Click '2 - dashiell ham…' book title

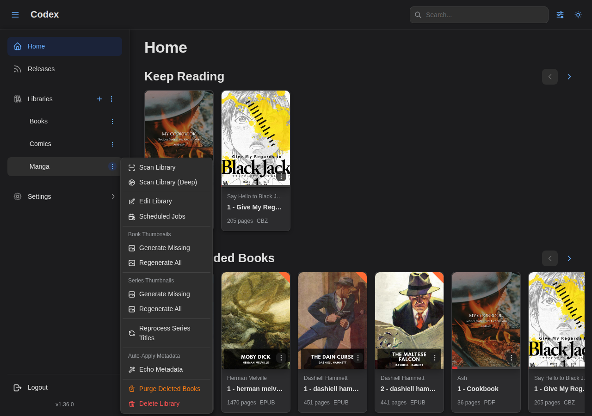pyautogui.click(x=408, y=389)
